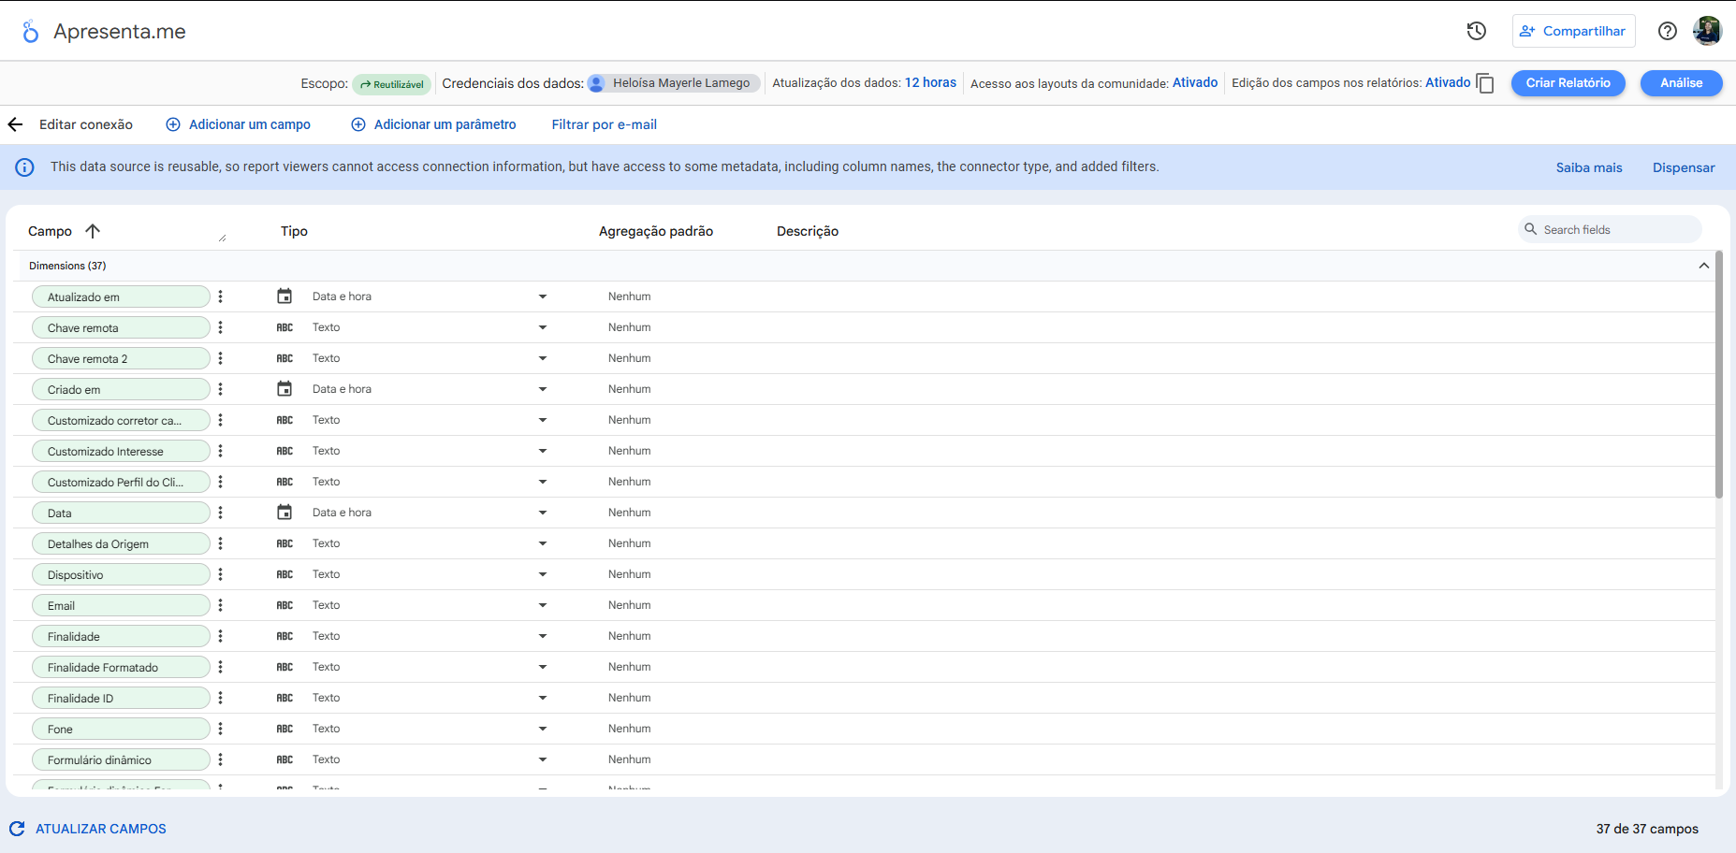
Task: Click the back arrow beside Editar conexão
Action: [x=16, y=124]
